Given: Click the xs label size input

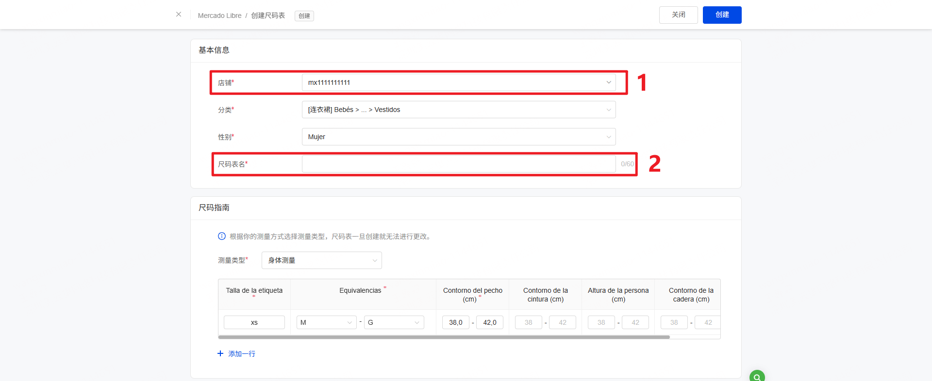Looking at the screenshot, I should click(254, 322).
